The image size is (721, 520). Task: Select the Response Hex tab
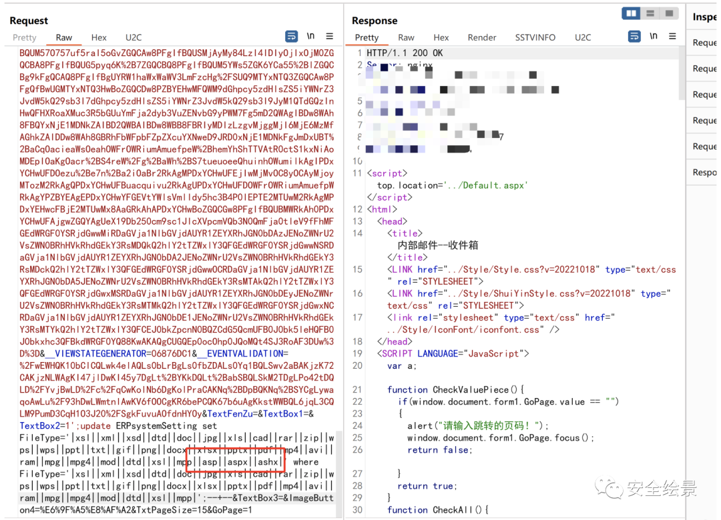click(x=441, y=38)
